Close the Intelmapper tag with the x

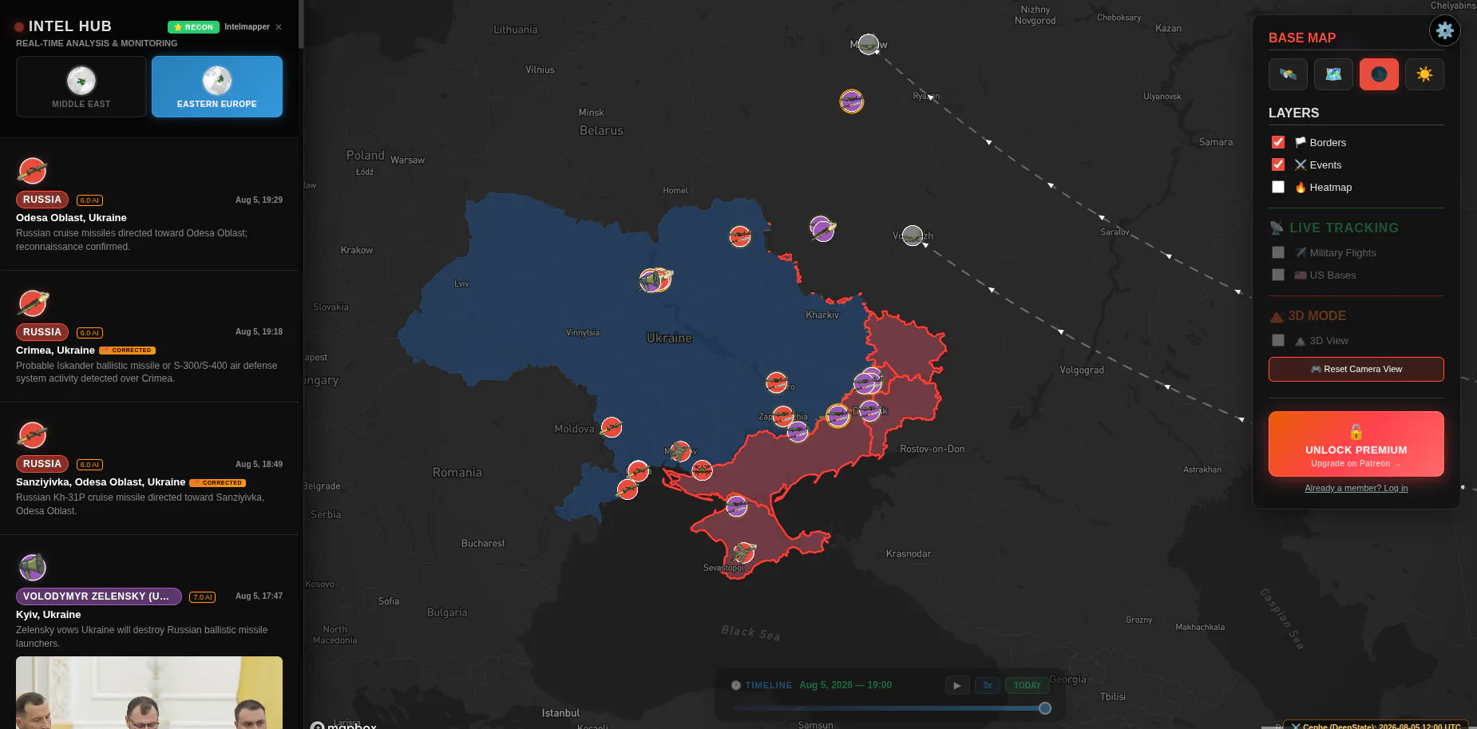tap(279, 27)
